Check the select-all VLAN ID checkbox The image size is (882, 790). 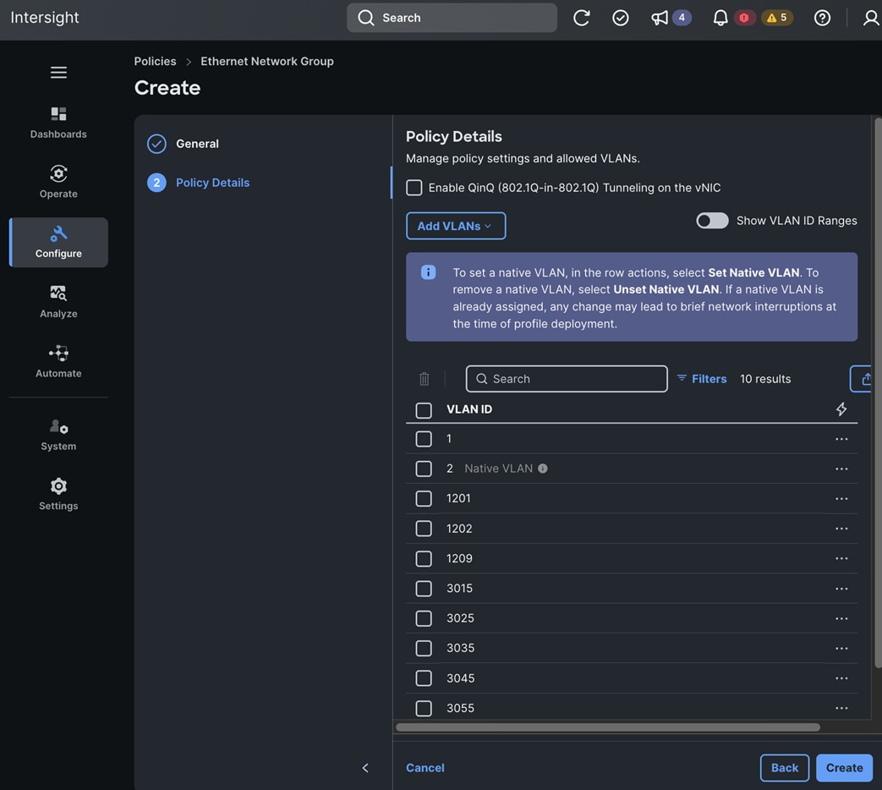(x=424, y=410)
